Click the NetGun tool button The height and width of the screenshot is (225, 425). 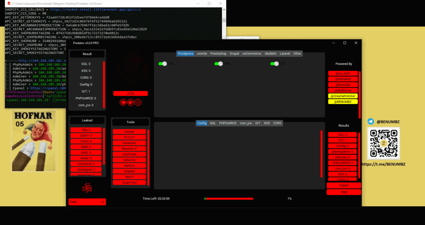coord(129,166)
